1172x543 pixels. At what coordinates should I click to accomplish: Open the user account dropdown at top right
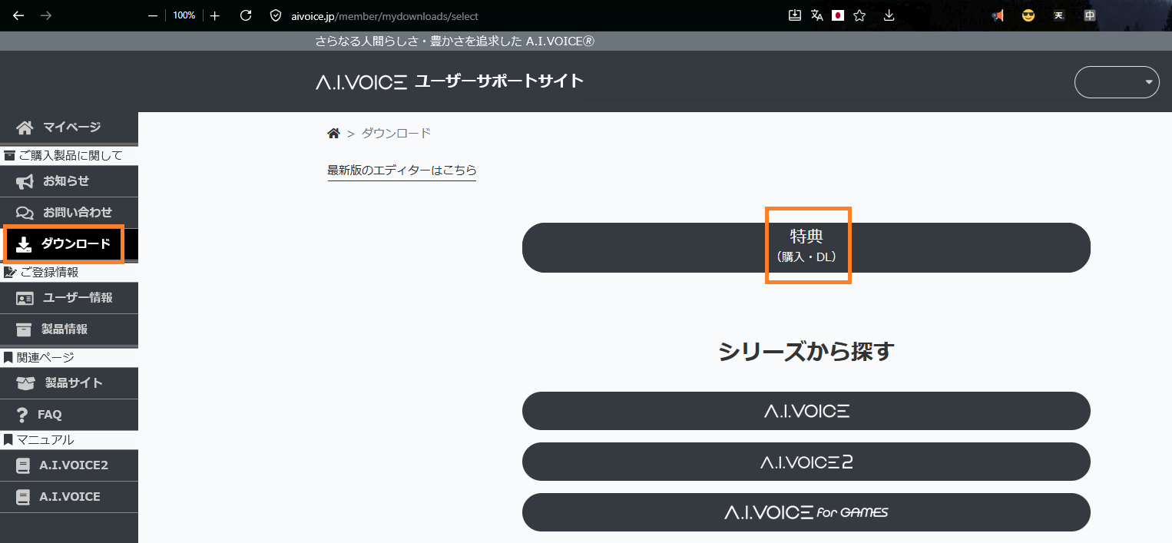point(1117,82)
